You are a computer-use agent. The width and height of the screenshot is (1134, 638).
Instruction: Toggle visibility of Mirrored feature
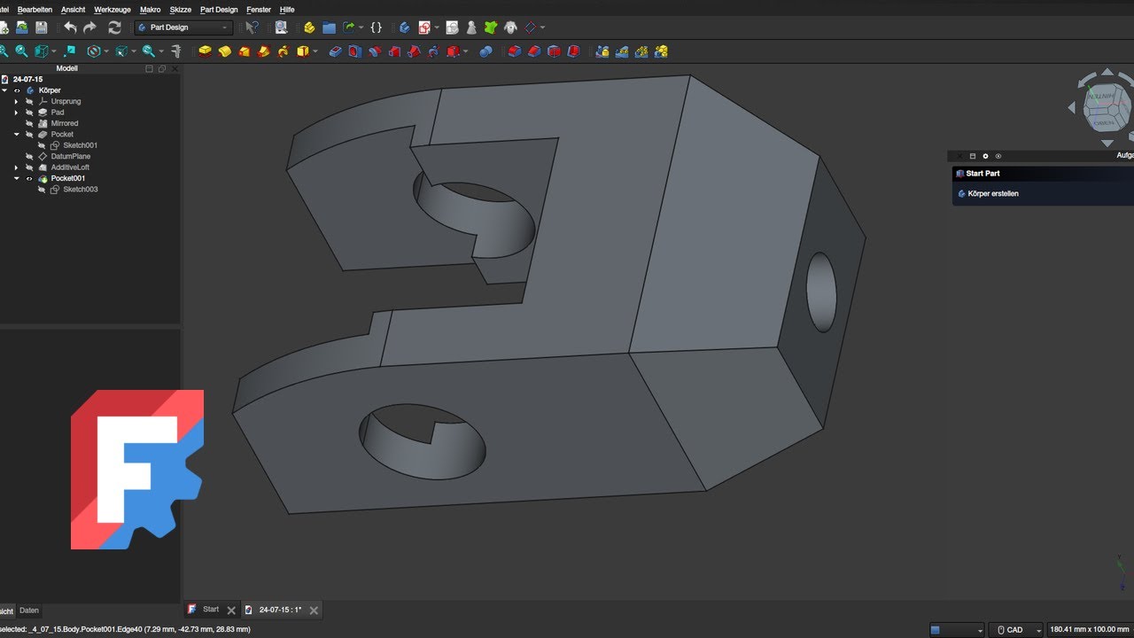(x=29, y=123)
